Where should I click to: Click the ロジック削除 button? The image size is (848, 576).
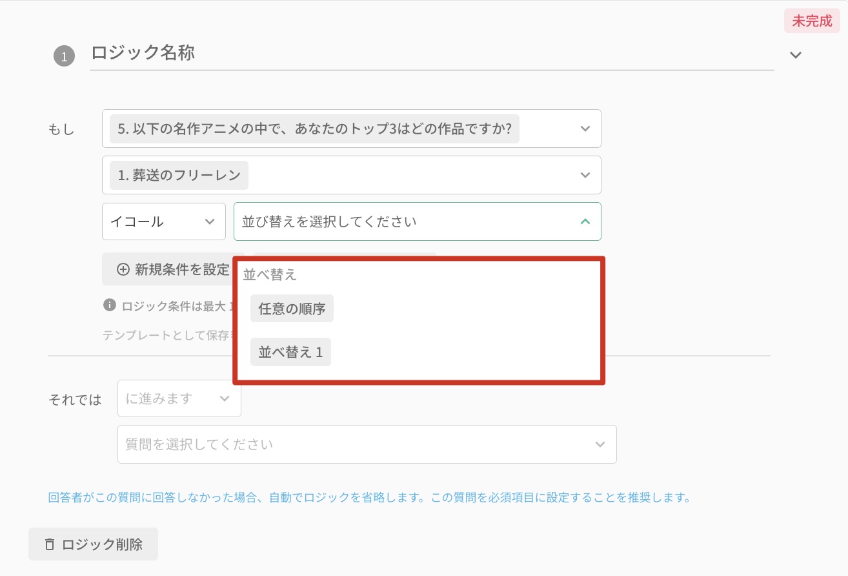93,544
